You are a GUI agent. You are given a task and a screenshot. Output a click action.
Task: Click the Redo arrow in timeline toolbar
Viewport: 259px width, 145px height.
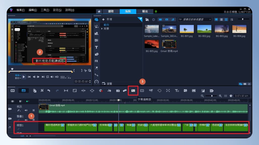[x=57, y=90]
